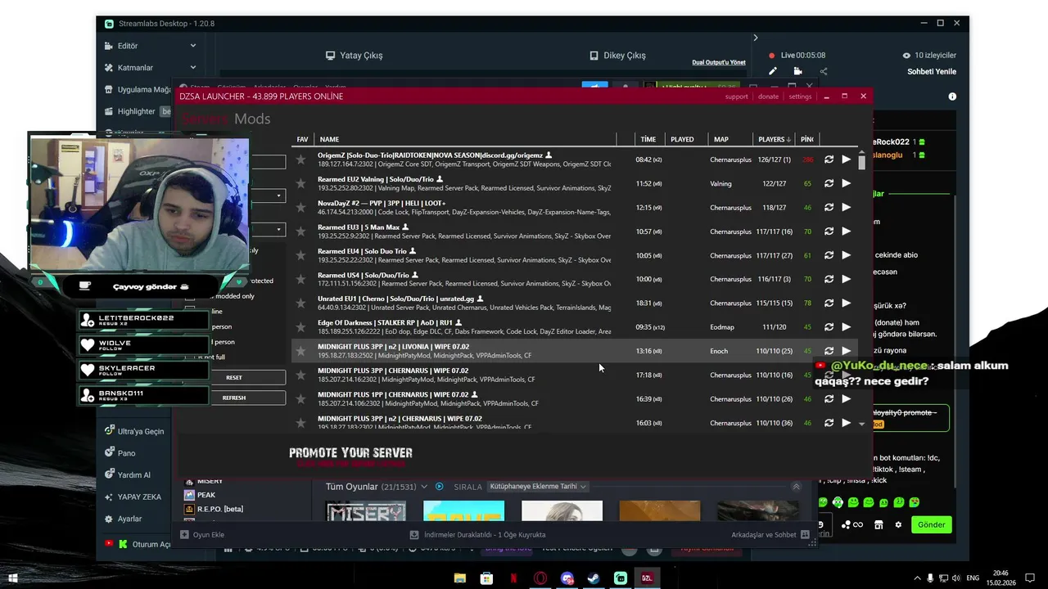
Task: Click Sohbeti Yenile to refresh chat
Action: (x=932, y=72)
